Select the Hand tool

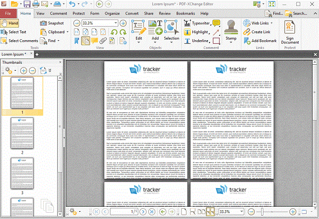point(10,23)
